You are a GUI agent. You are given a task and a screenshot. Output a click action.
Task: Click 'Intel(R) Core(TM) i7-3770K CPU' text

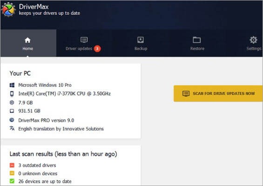65,94
